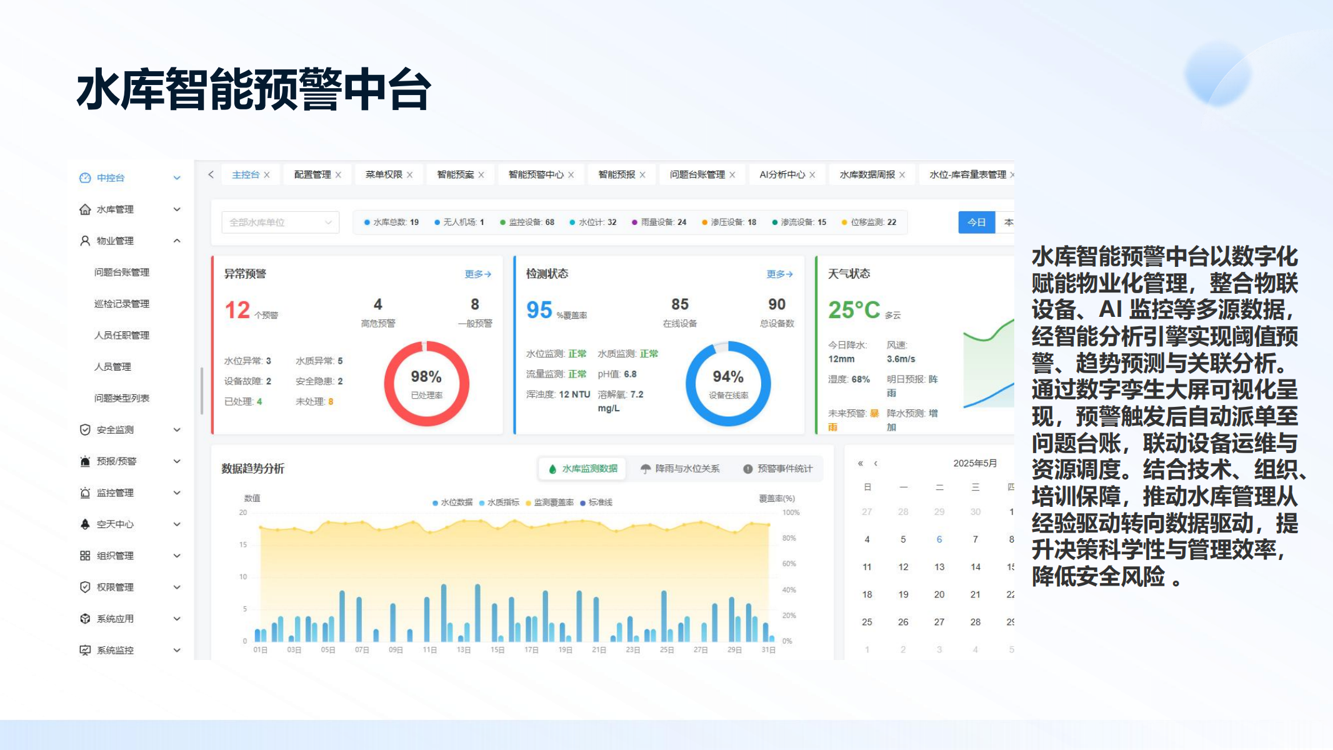1333x750 pixels.
Task: Click the 系统应用 cube icon
Action: 85,619
